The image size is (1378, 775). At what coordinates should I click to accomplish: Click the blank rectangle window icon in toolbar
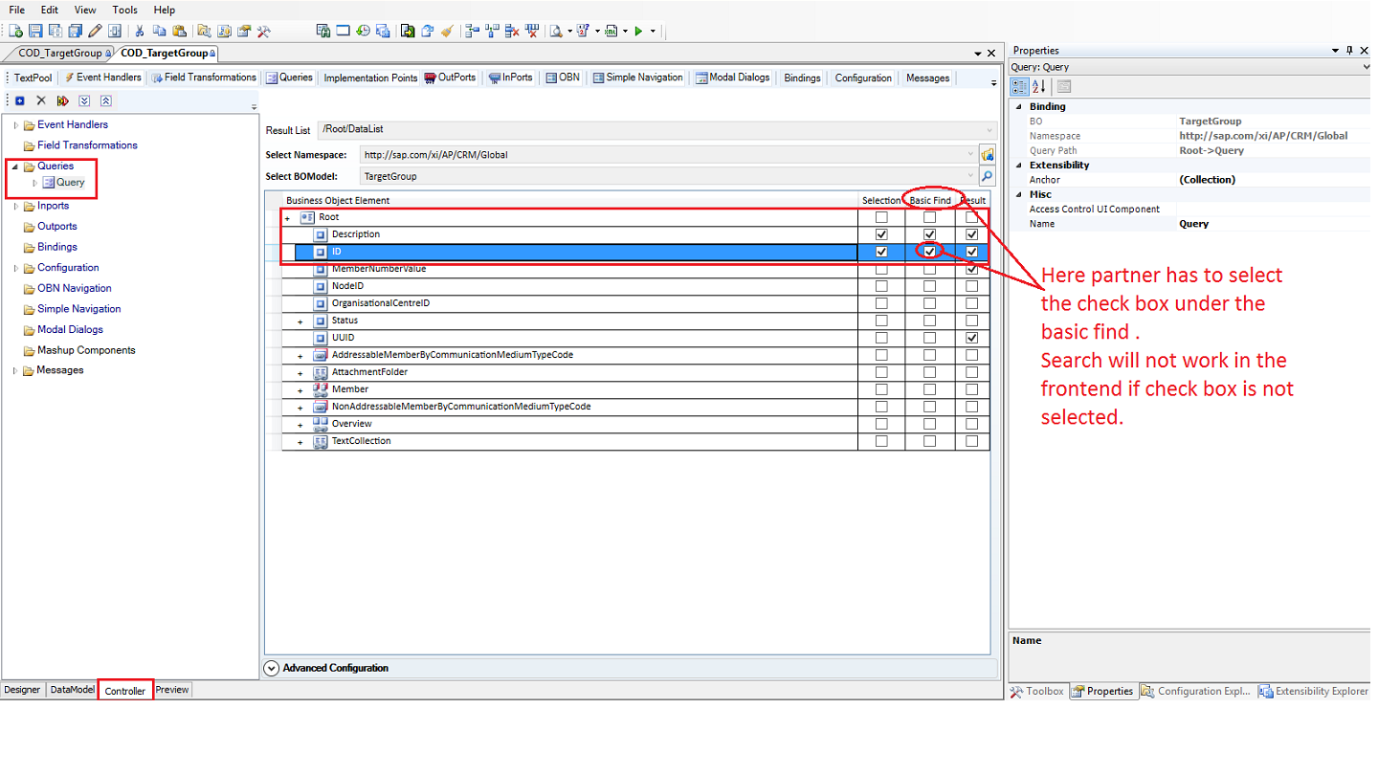point(343,31)
